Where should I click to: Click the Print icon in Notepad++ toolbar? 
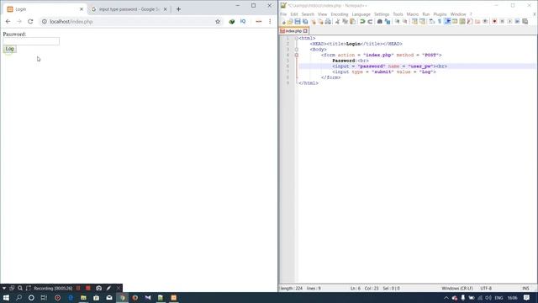328,22
